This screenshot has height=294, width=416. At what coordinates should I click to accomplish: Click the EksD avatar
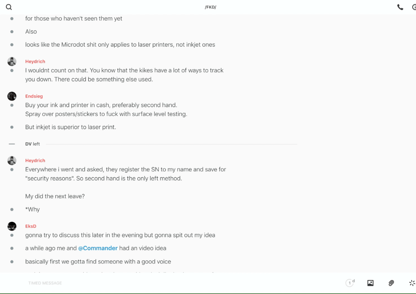pyautogui.click(x=12, y=226)
